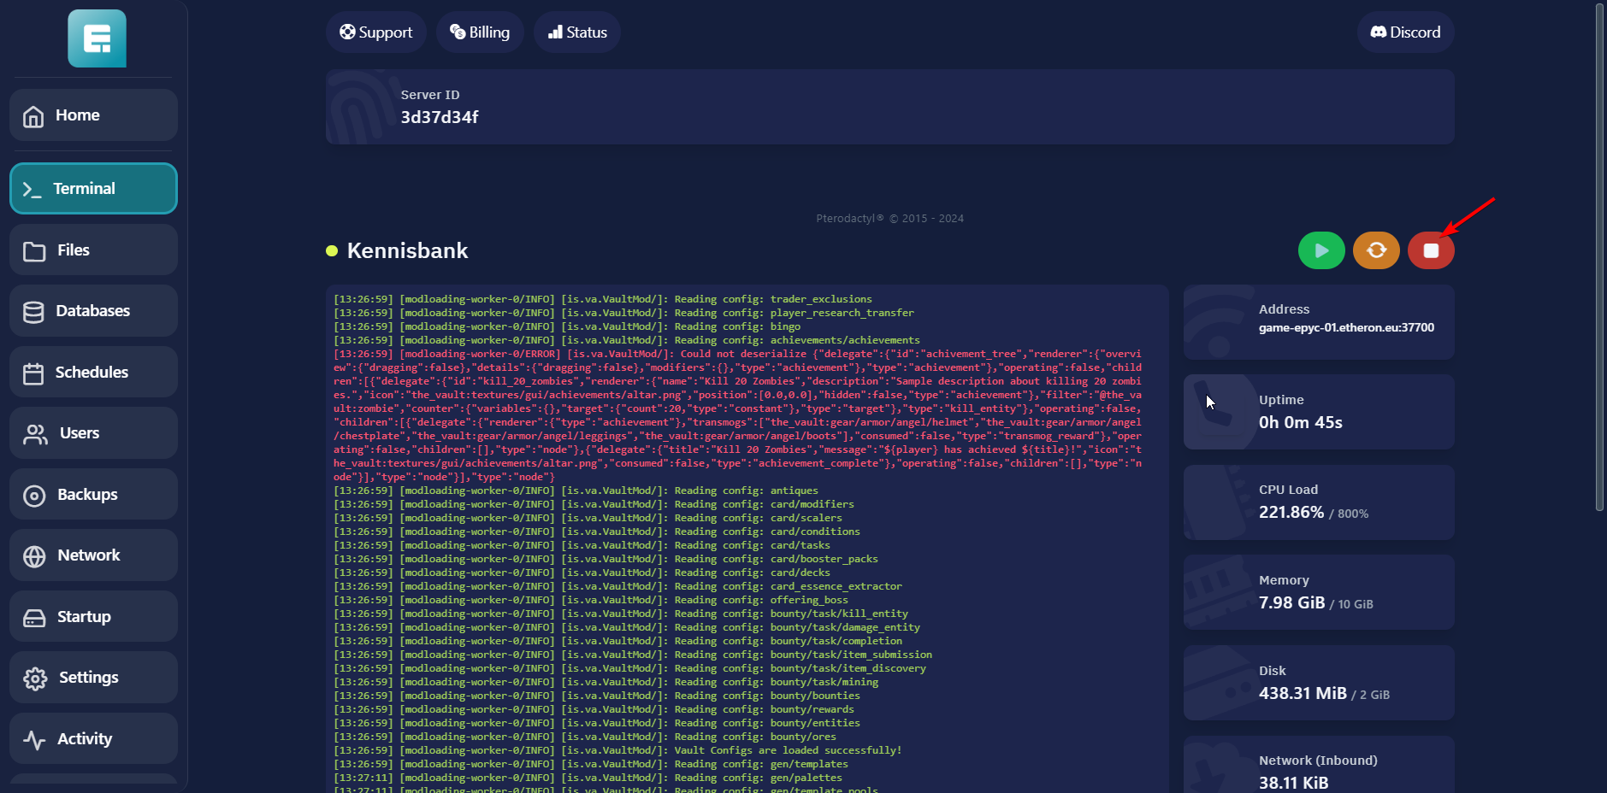Viewport: 1607px width, 793px height.
Task: Select the Terminal sidebar item
Action: 93,189
